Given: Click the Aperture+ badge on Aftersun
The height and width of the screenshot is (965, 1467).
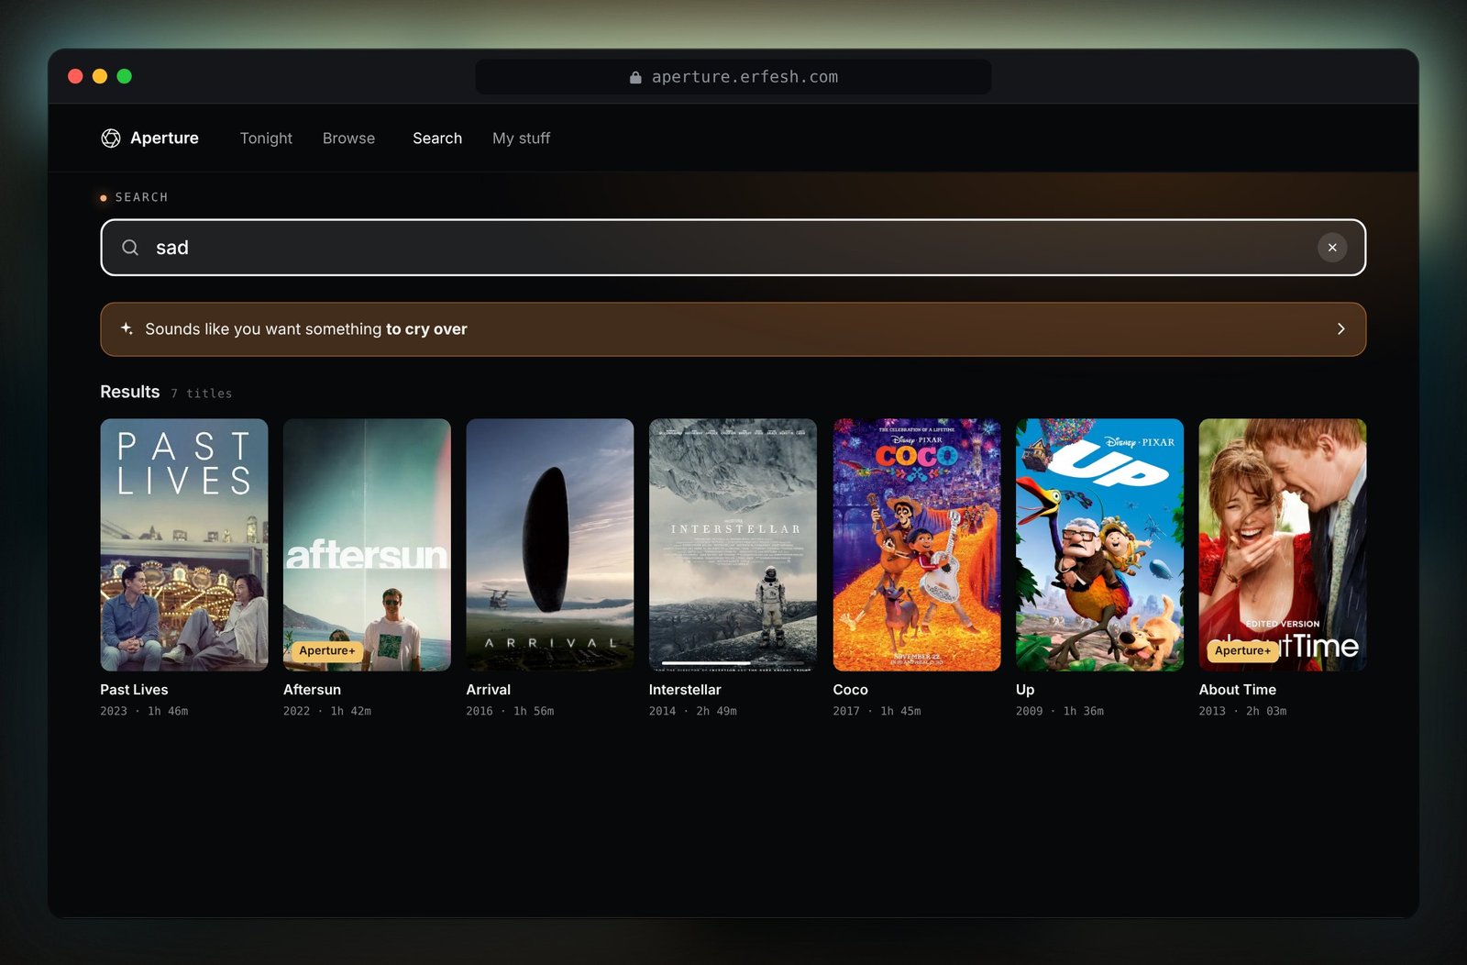Looking at the screenshot, I should [327, 650].
